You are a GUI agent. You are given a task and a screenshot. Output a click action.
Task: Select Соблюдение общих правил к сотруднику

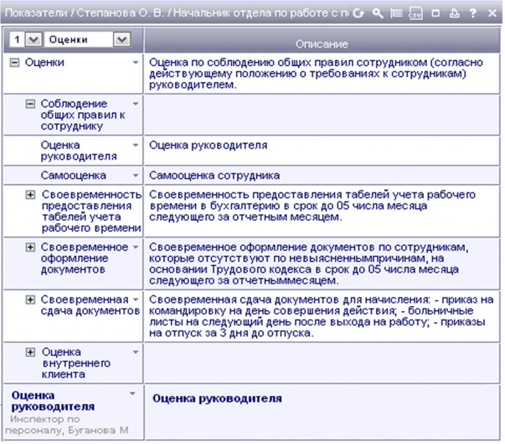[x=83, y=115]
